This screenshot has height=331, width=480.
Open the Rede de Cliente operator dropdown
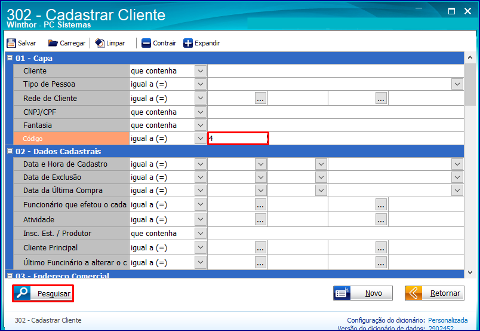[x=201, y=98]
